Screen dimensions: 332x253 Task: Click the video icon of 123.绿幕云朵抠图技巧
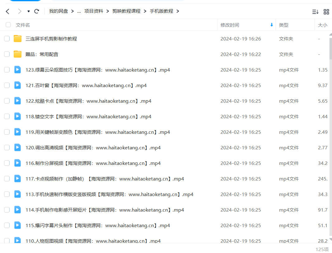click(x=17, y=70)
